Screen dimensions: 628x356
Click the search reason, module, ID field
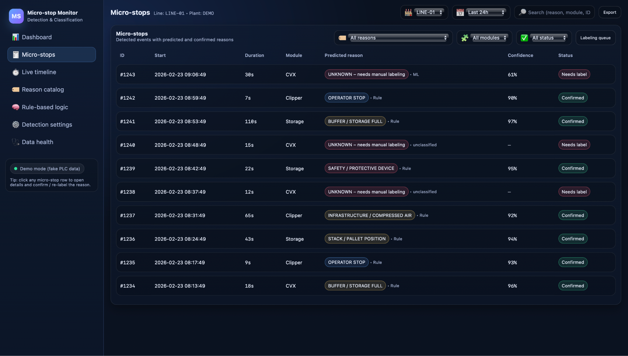click(559, 12)
